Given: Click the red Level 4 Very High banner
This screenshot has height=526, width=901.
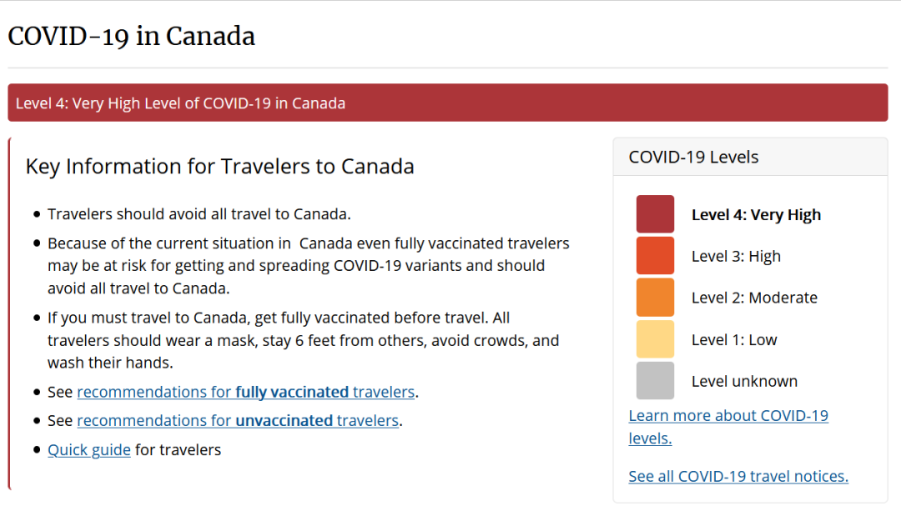Looking at the screenshot, I should click(x=448, y=103).
